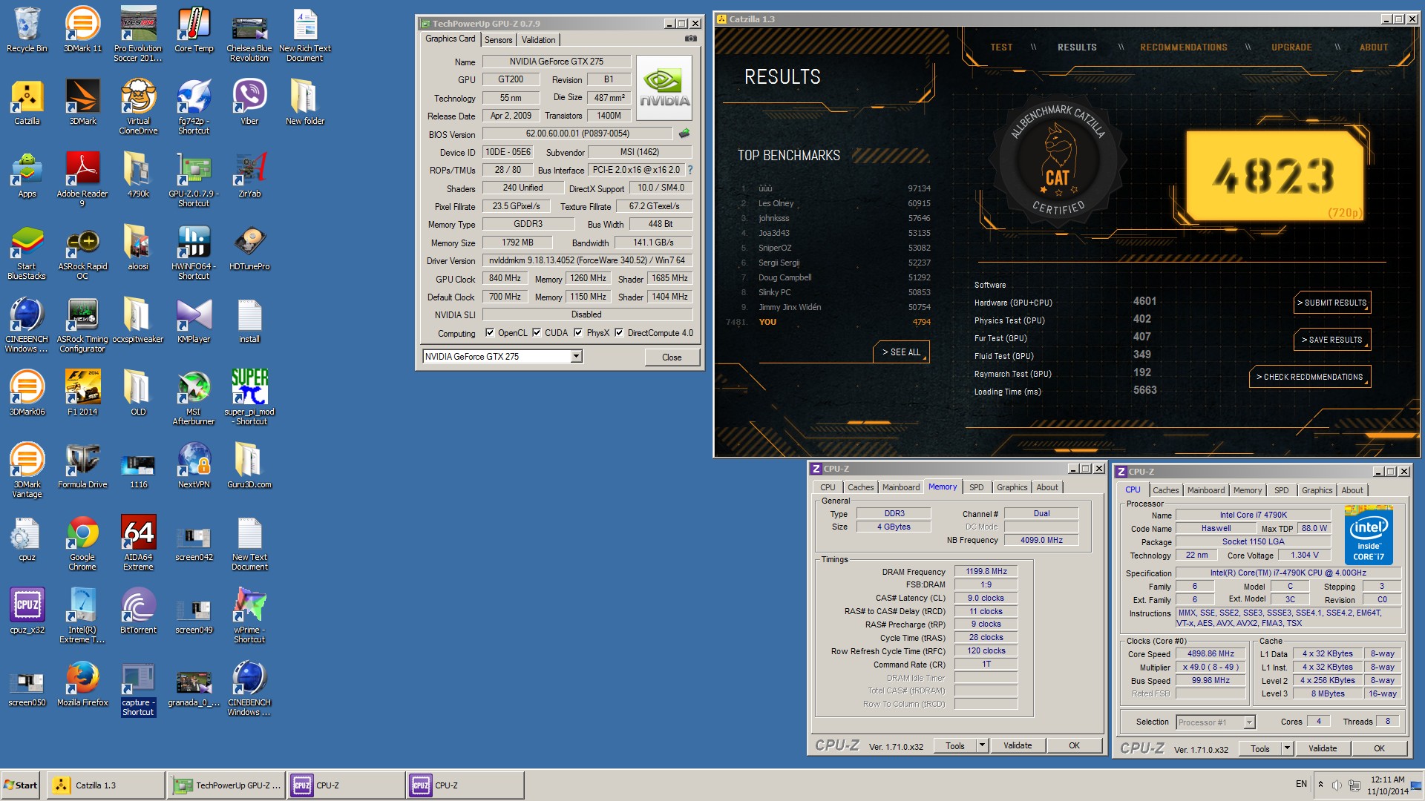Image resolution: width=1425 pixels, height=801 pixels.
Task: Click SEE ALL top benchmarks
Action: coord(901,352)
